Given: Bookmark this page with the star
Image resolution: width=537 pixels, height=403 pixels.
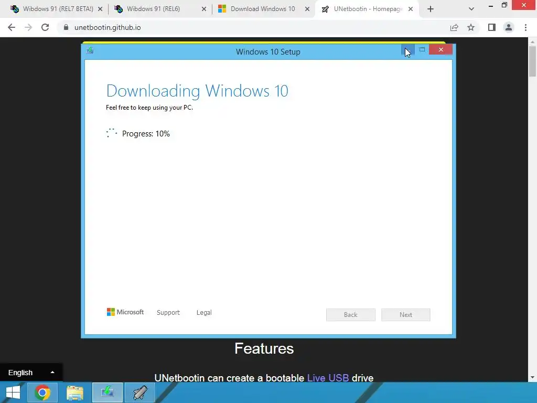Looking at the screenshot, I should tap(471, 27).
